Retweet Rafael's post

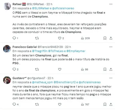(x=37, y=38)
